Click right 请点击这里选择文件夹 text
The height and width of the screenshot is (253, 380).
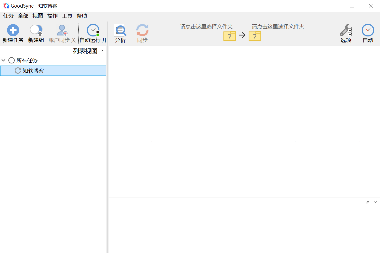pos(278,26)
